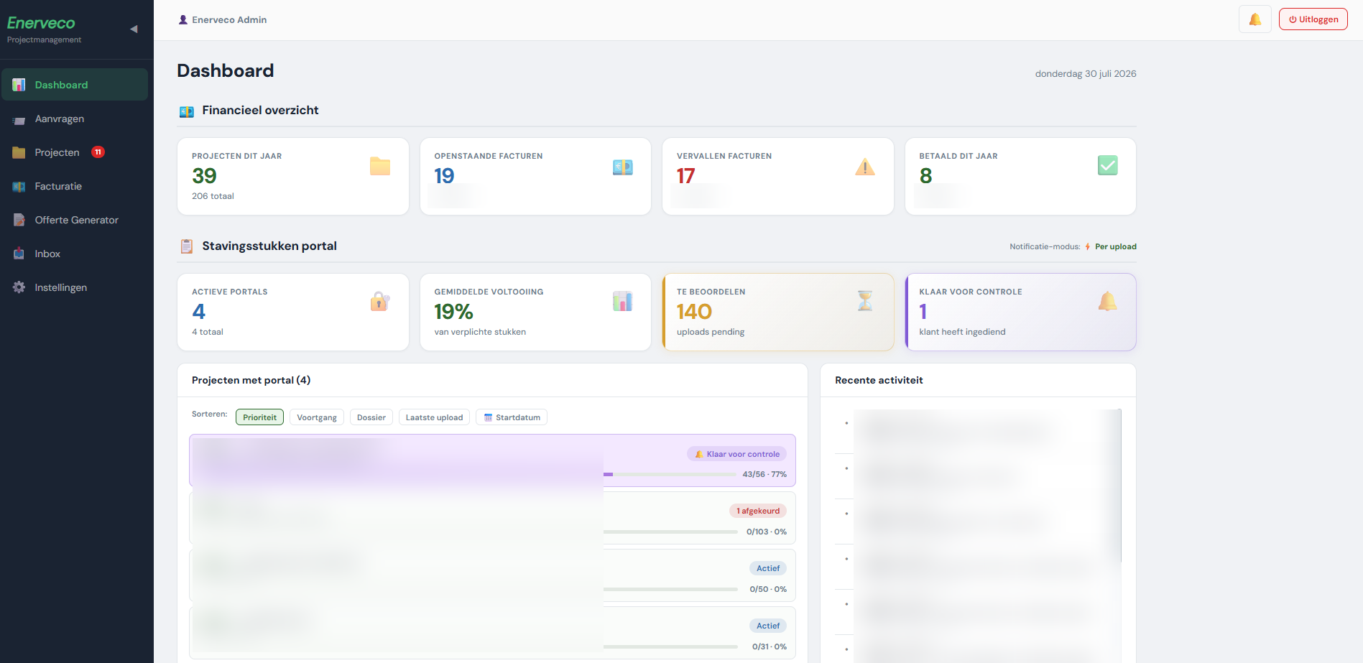This screenshot has height=663, width=1363.
Task: Collapse the sidebar with the arrow icon
Action: 134,29
